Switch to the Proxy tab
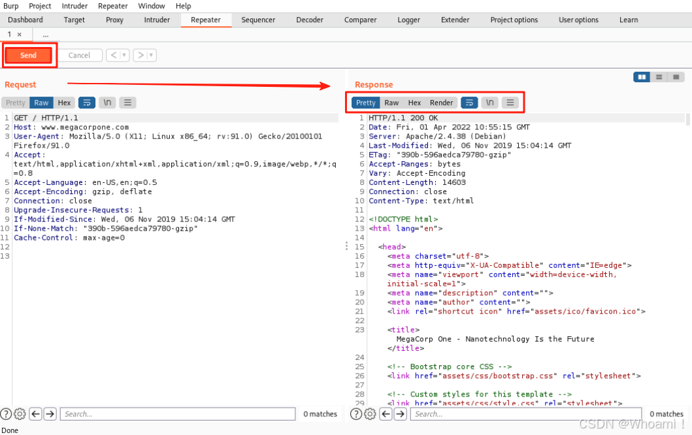The height and width of the screenshot is (435, 692). click(x=114, y=20)
